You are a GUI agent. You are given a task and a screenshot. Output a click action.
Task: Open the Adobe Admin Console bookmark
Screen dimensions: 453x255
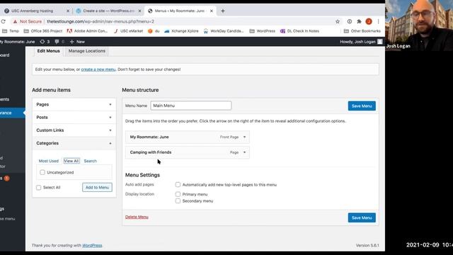[x=87, y=31]
